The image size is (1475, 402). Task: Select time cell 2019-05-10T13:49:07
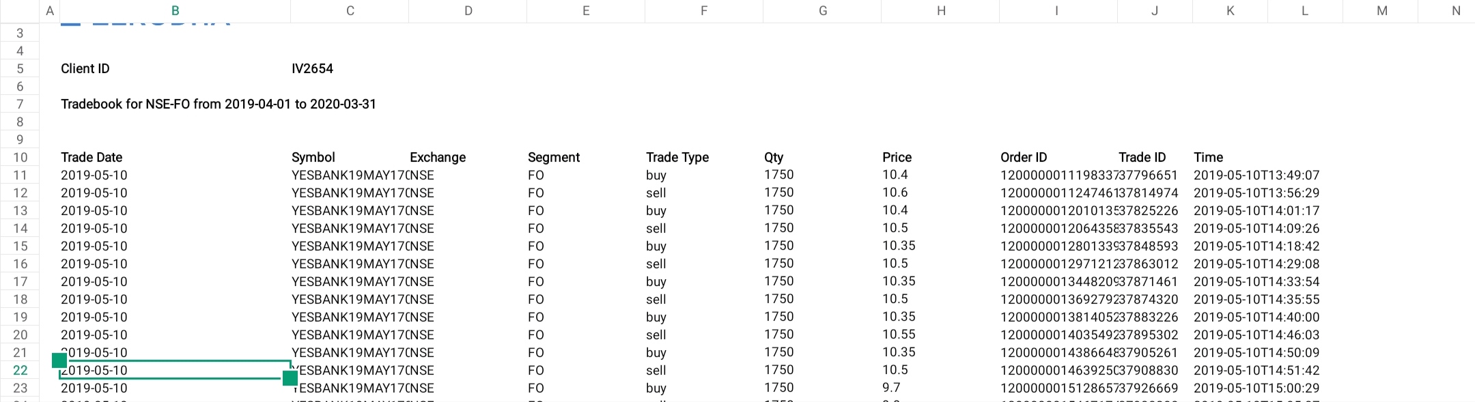(x=1256, y=175)
